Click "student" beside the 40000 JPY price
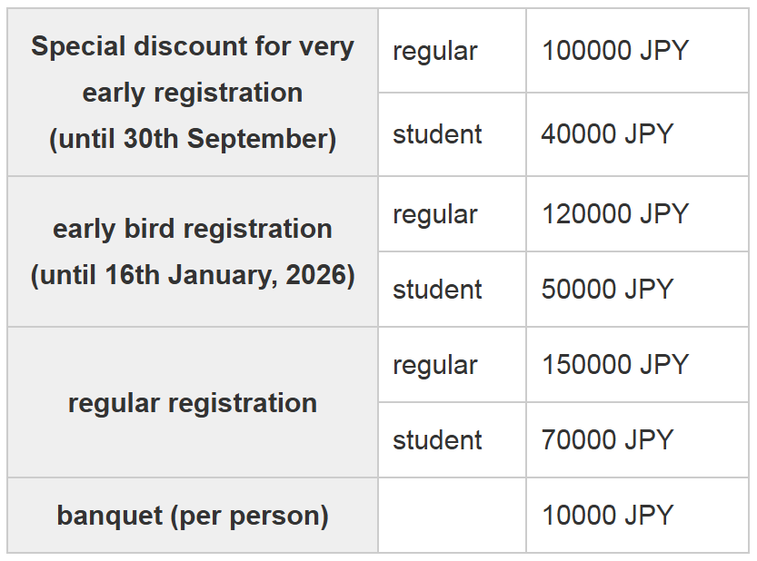 tap(437, 134)
